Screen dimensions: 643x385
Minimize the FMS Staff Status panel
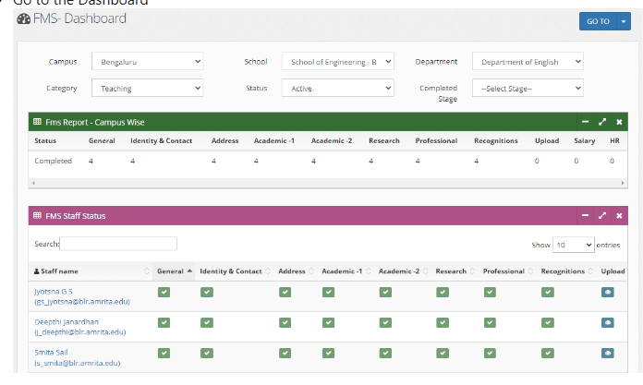585,216
